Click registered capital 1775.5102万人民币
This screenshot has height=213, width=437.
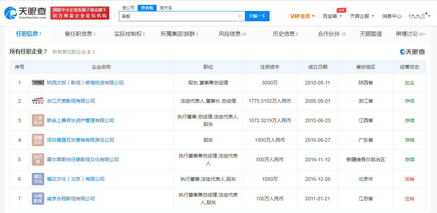(270, 101)
